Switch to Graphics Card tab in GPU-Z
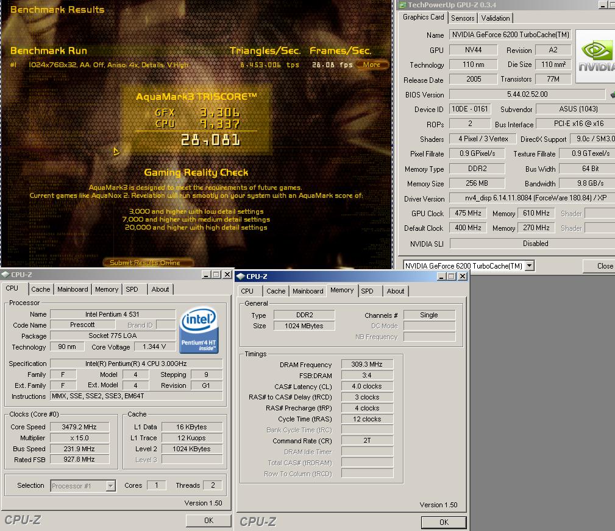The width and height of the screenshot is (615, 531). tap(423, 17)
